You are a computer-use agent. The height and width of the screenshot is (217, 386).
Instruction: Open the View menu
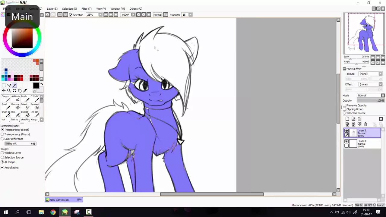point(101,9)
